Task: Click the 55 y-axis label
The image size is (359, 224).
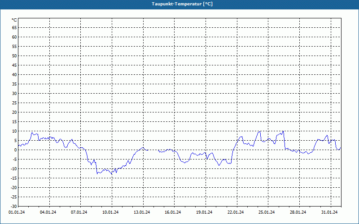Action: pyautogui.click(x=14, y=47)
